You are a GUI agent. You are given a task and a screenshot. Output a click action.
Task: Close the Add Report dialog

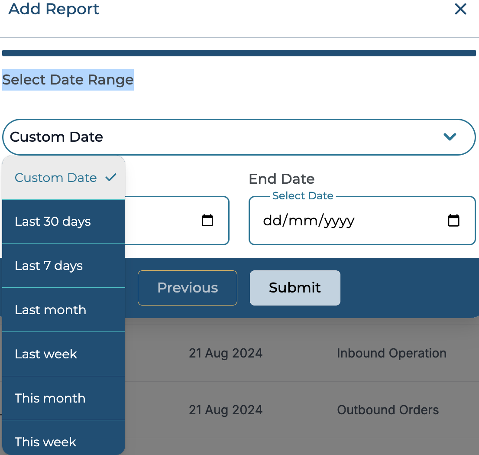pos(460,9)
